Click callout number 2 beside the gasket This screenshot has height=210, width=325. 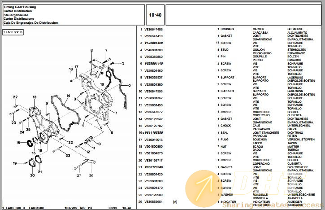click(x=130, y=86)
